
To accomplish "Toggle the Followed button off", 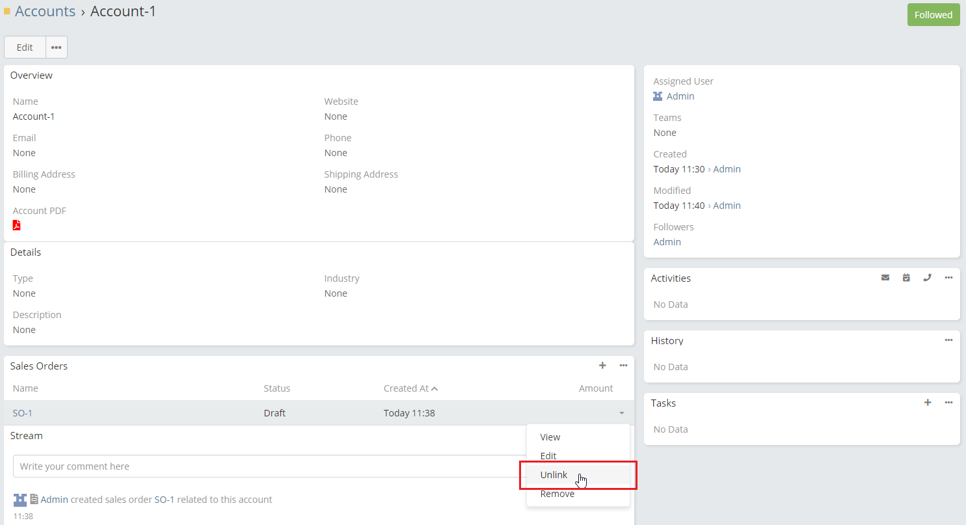I will (x=933, y=15).
